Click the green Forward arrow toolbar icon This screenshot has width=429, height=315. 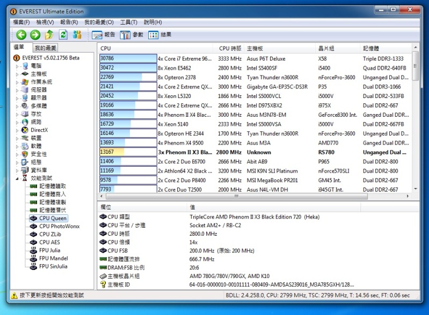point(35,35)
